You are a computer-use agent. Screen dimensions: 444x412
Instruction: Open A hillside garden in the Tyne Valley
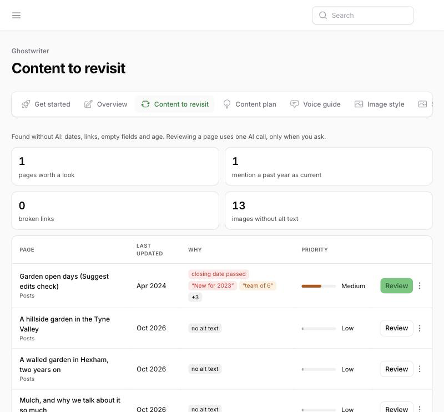pos(64,324)
